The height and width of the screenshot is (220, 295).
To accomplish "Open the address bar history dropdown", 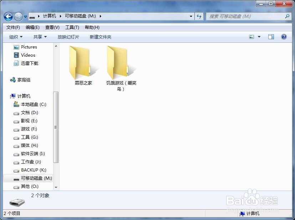I will pos(191,16).
